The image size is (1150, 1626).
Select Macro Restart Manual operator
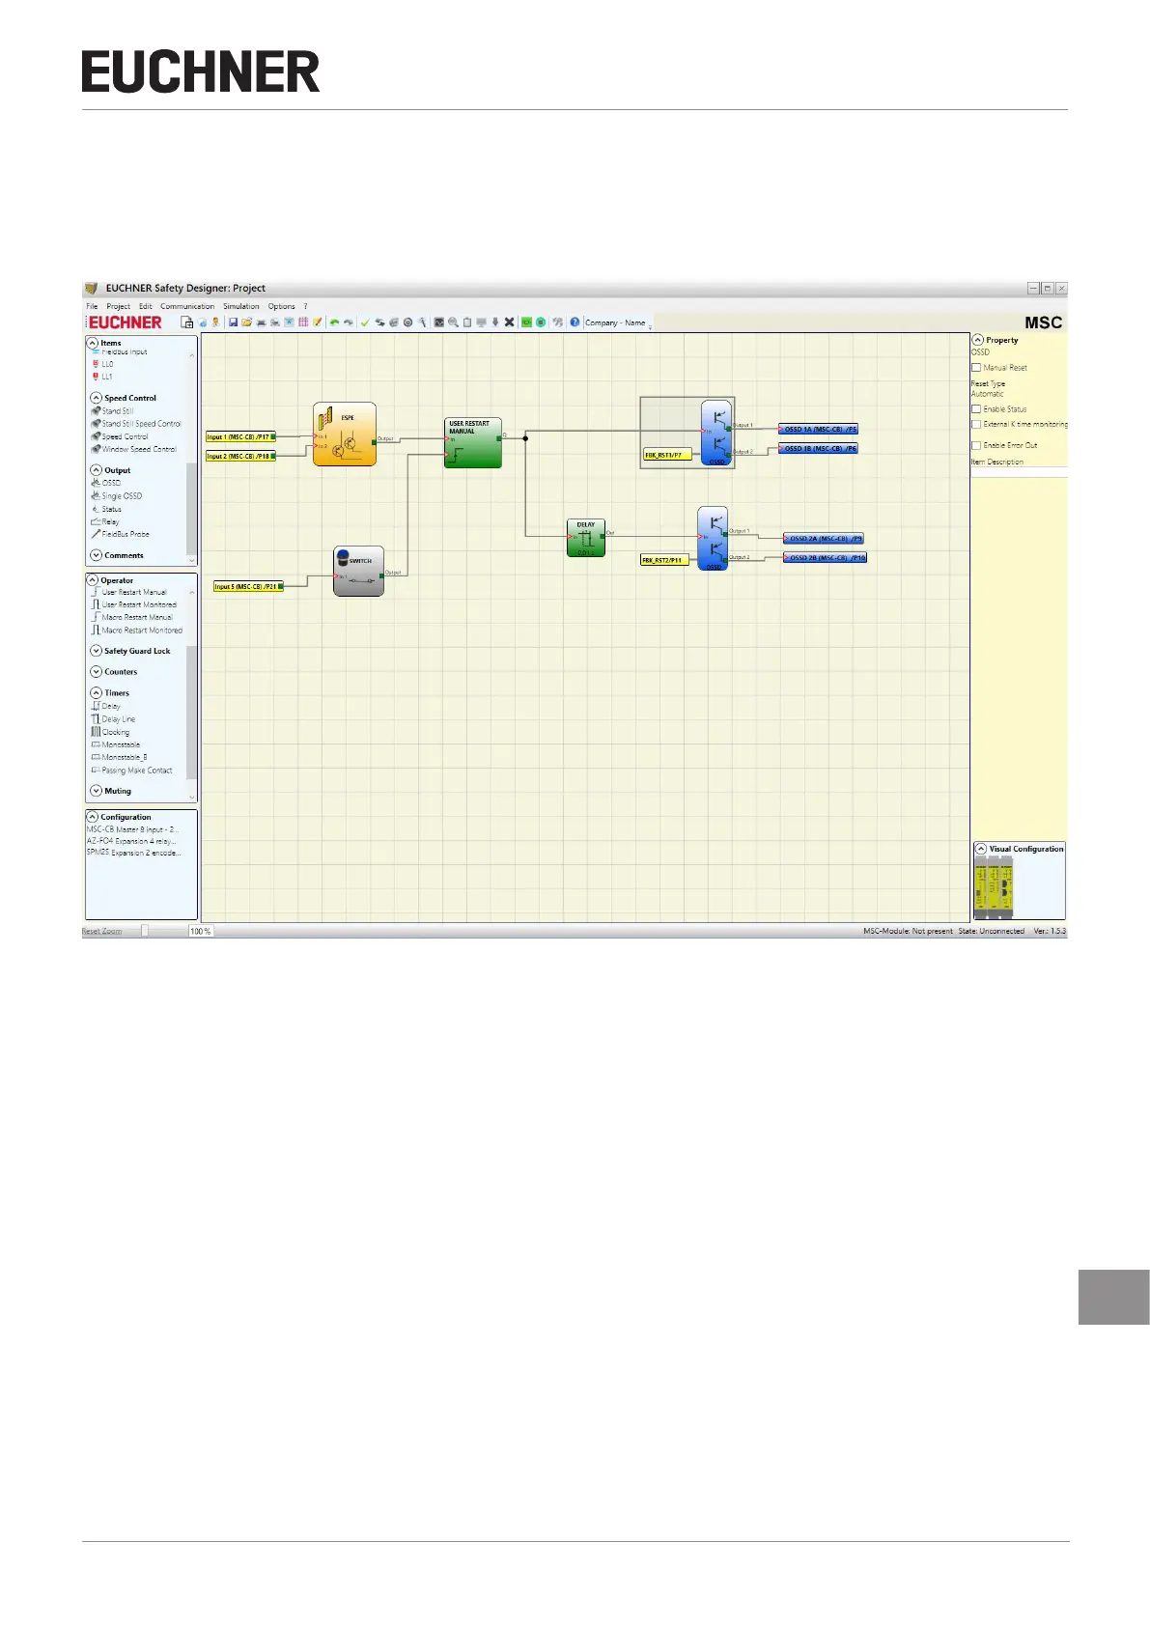(131, 617)
